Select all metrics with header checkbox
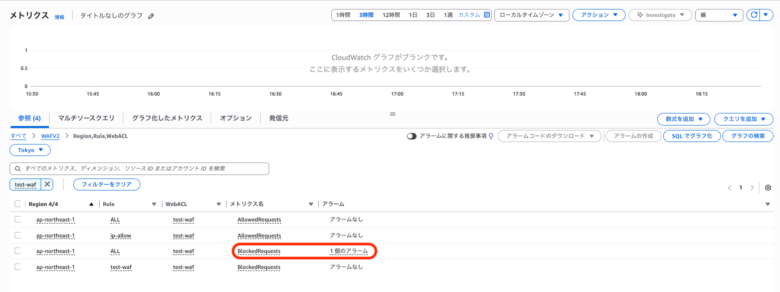Screen dimensions: 780x292 18,203
